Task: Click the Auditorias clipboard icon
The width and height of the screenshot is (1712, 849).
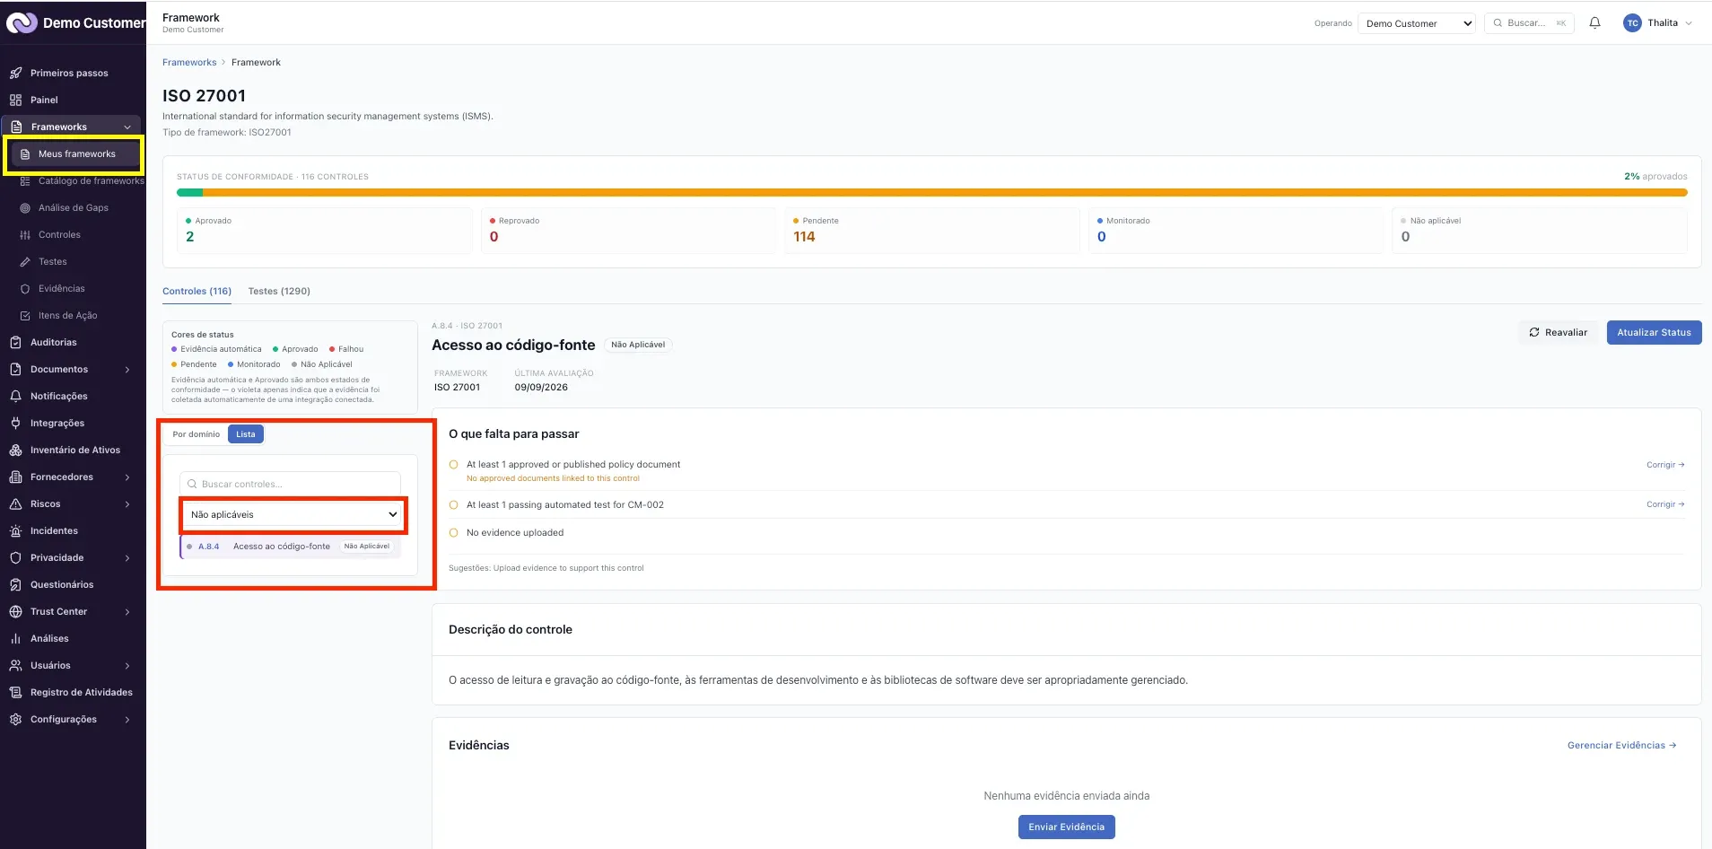Action: 15,342
